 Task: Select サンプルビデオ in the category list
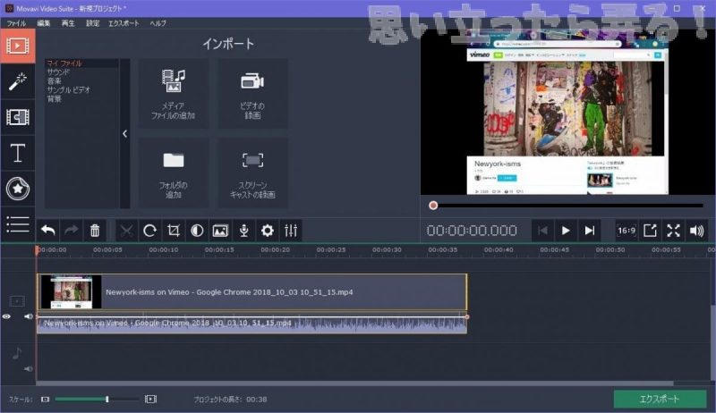(x=69, y=89)
